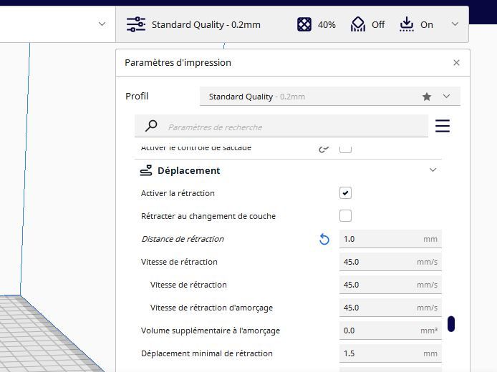The image size is (497, 372).
Task: Collapse the print settings panel chevron
Action: click(455, 24)
